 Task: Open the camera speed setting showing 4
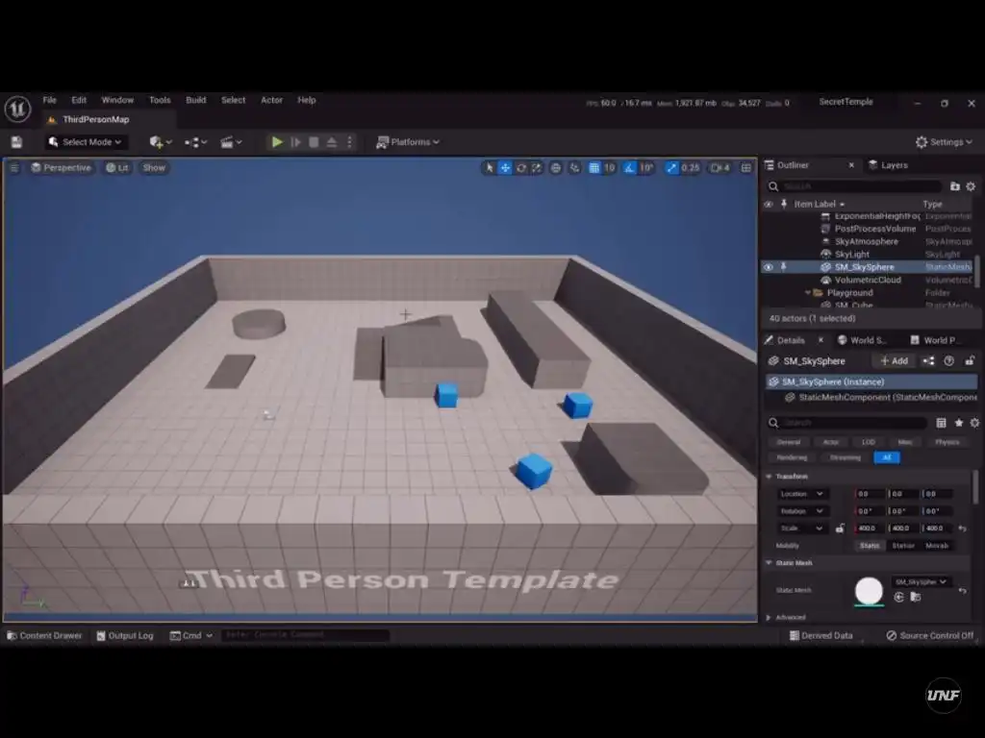[720, 167]
